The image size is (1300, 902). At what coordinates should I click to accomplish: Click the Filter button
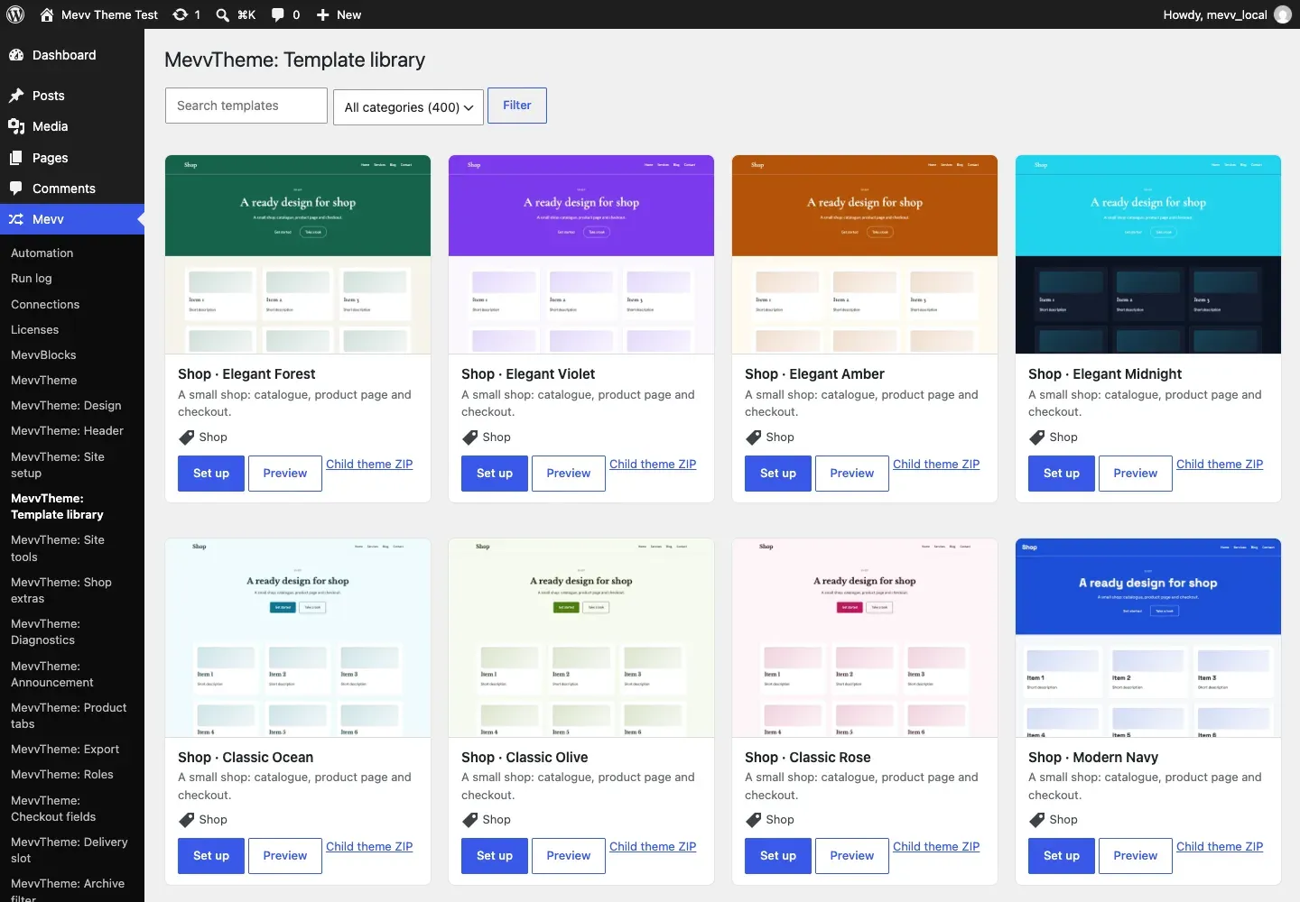click(x=517, y=106)
